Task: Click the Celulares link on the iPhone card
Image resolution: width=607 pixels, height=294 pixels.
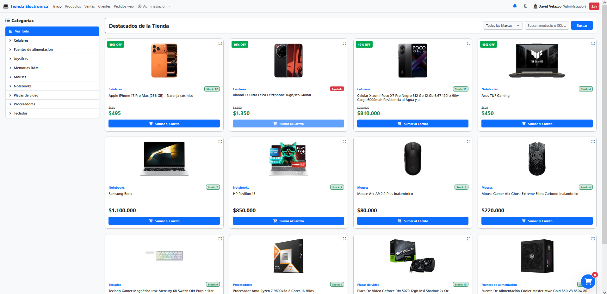Action: 115,89
